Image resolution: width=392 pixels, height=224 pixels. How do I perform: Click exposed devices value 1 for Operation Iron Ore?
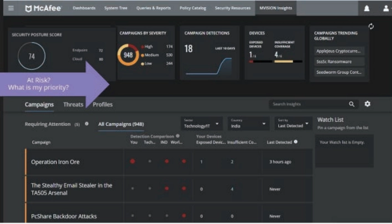click(x=201, y=162)
